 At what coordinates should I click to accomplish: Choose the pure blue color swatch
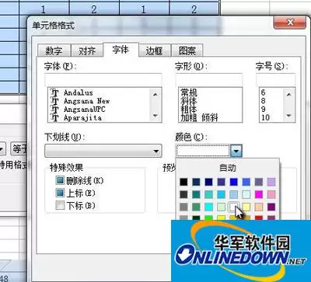[x=233, y=182]
